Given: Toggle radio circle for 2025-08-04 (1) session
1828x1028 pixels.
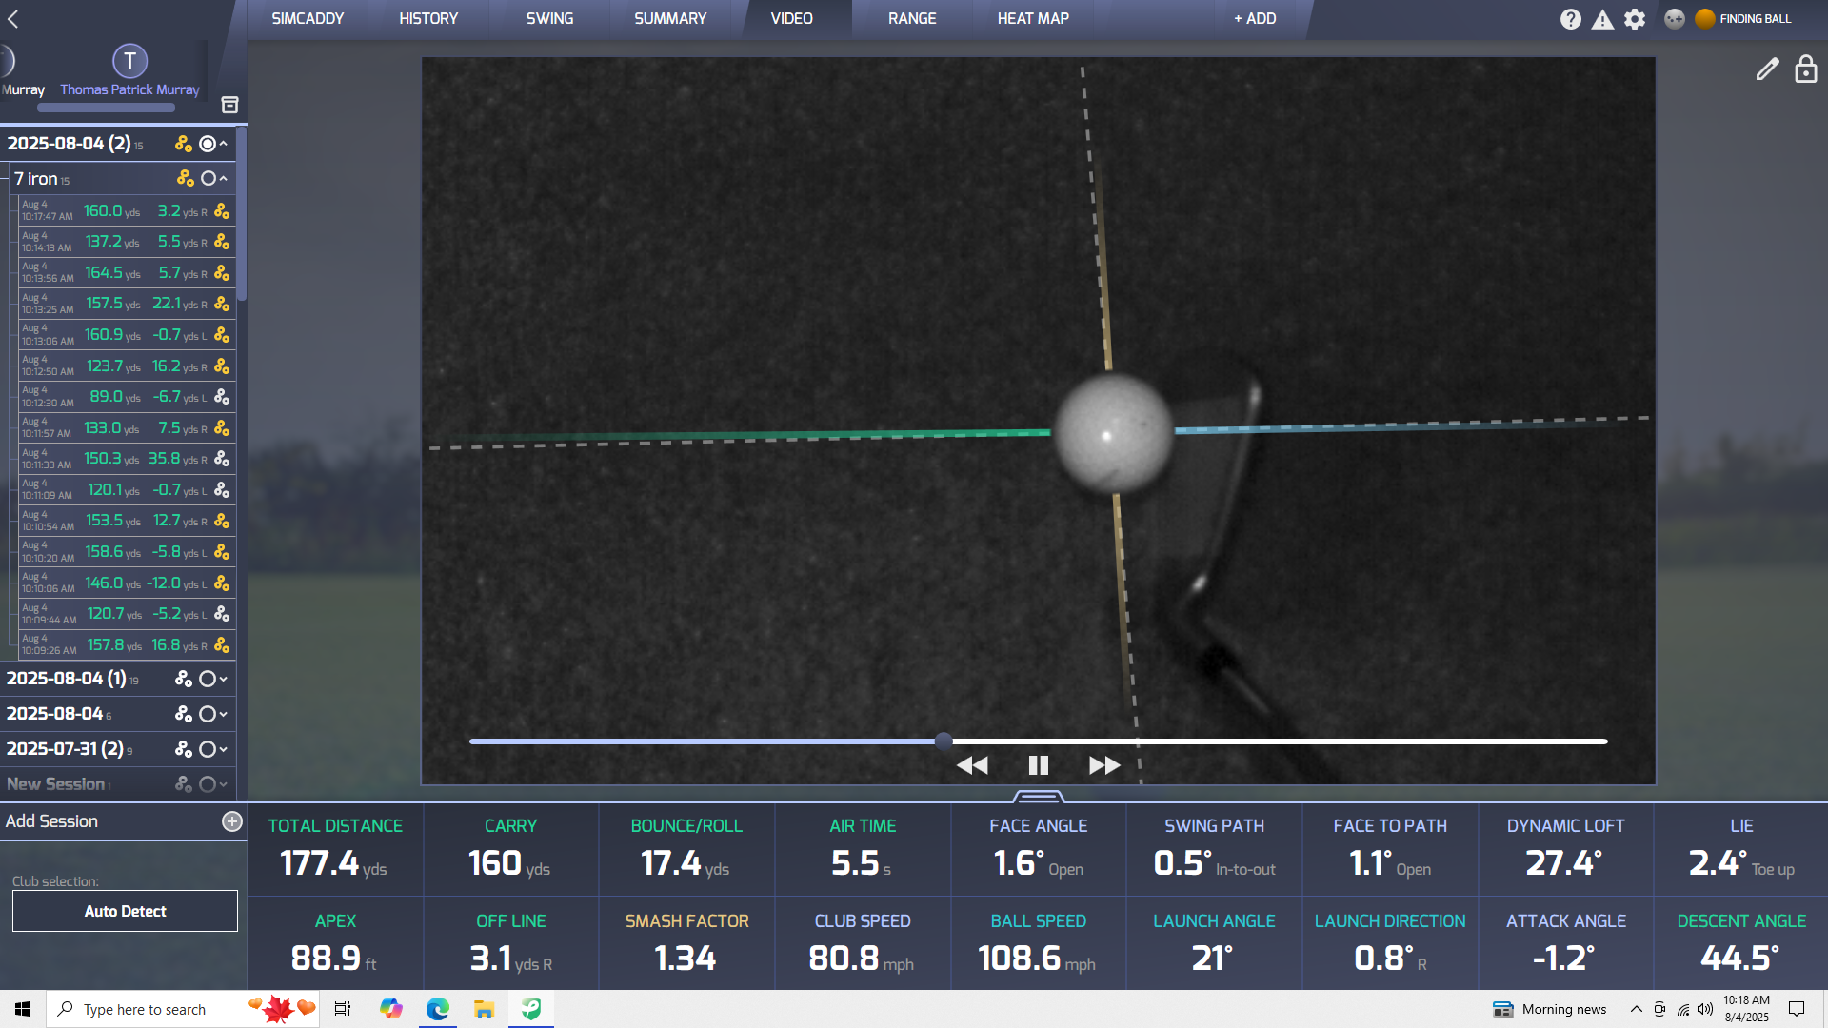Looking at the screenshot, I should 208,679.
